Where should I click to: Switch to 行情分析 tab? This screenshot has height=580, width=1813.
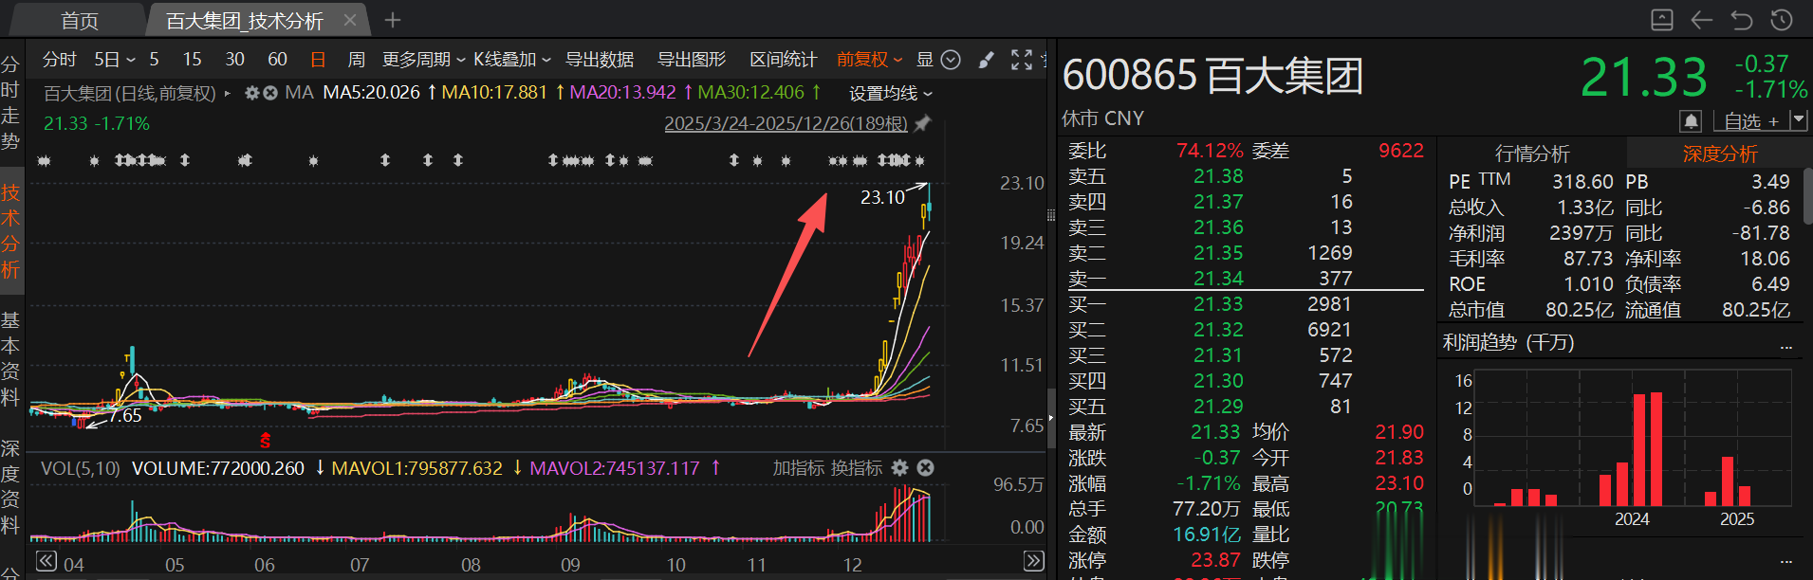[1532, 154]
